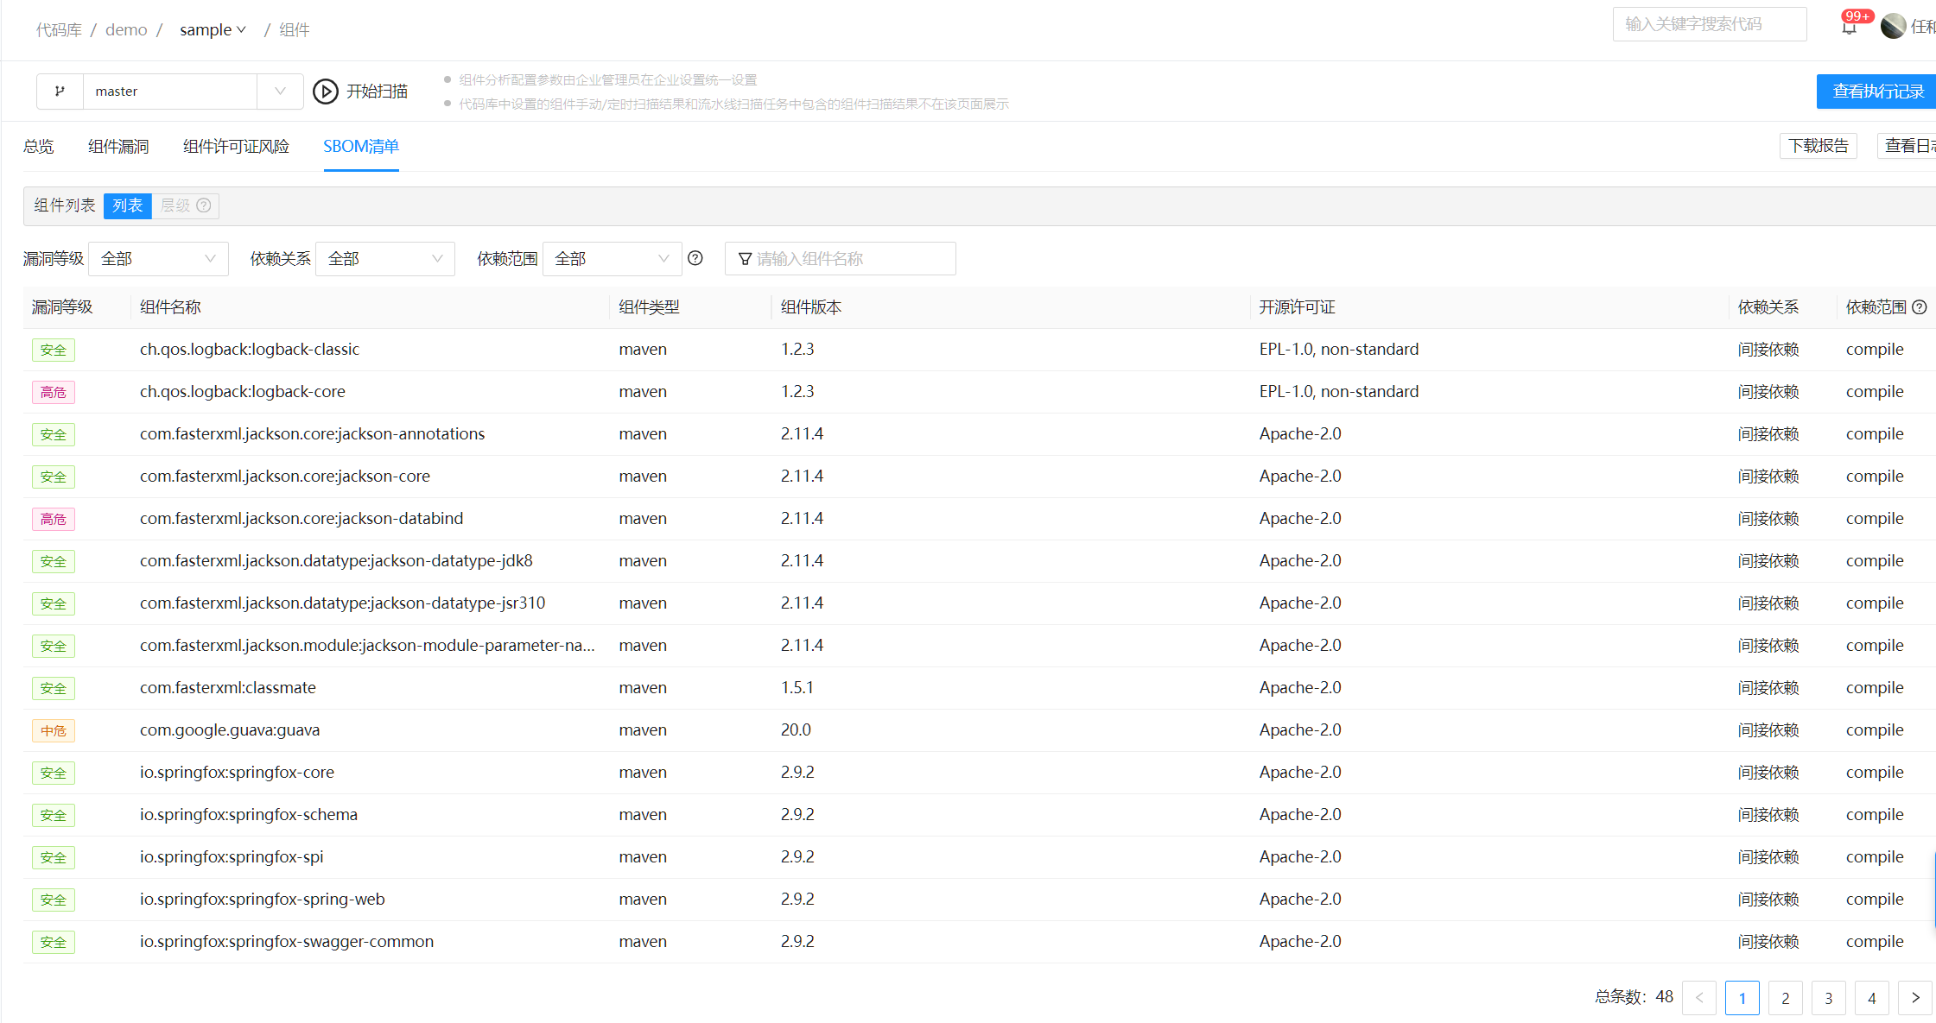Switch to the 组件许可证风险 tab

[236, 147]
